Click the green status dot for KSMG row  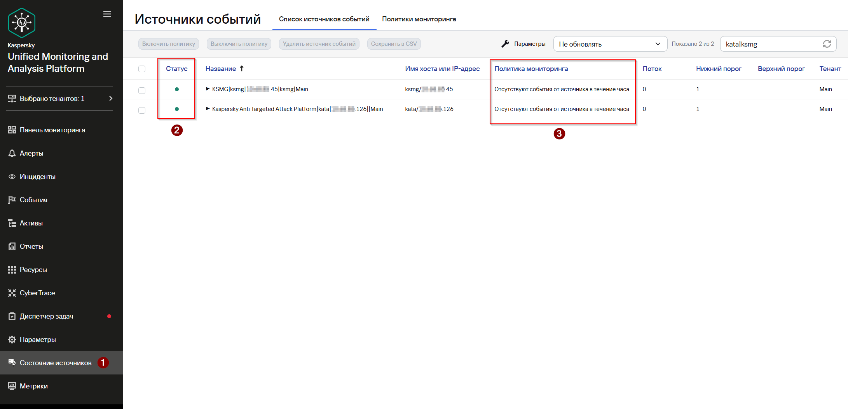(177, 89)
